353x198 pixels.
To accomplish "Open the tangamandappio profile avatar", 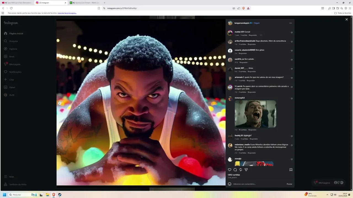I will point(230,23).
